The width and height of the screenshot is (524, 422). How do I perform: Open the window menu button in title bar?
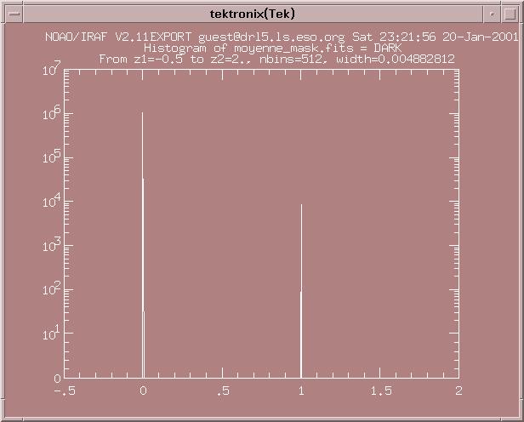point(14,14)
